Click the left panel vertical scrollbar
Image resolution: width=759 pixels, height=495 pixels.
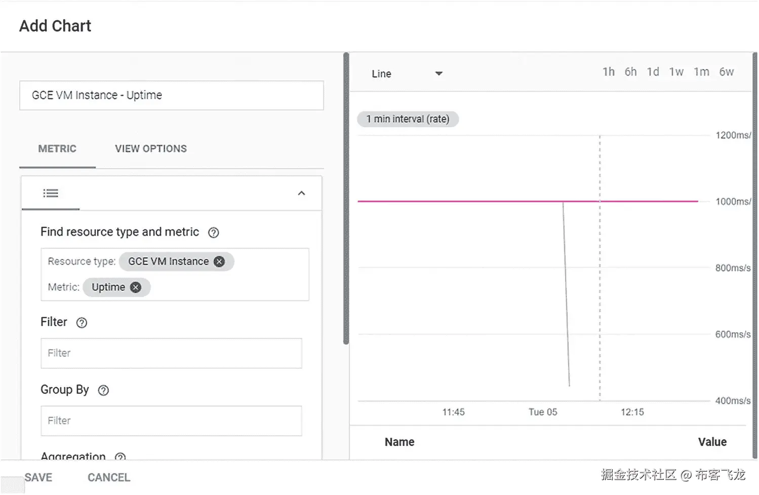pyautogui.click(x=346, y=199)
